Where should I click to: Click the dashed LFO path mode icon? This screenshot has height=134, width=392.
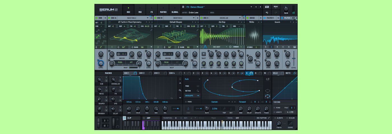tap(267, 96)
